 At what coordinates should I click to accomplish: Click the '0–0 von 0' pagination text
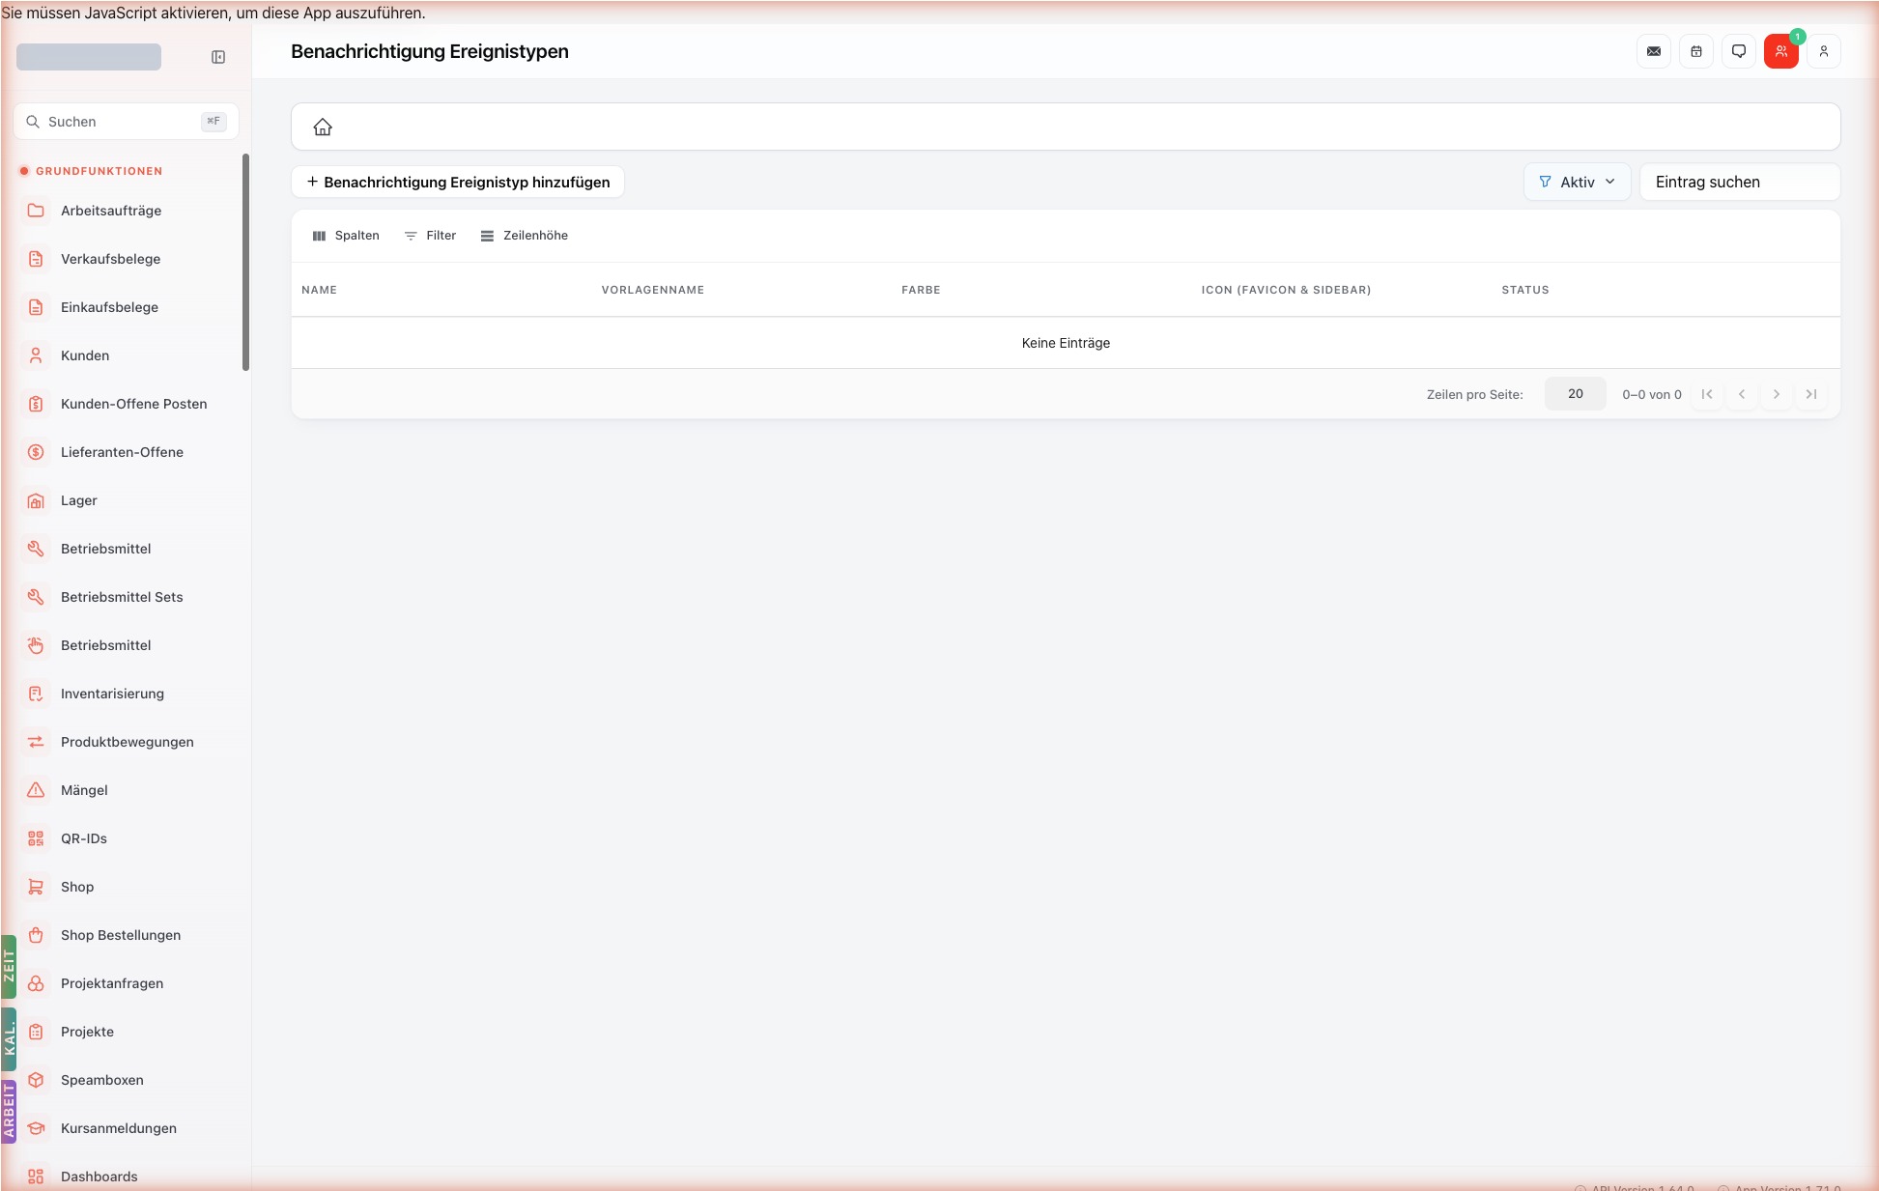(x=1652, y=394)
